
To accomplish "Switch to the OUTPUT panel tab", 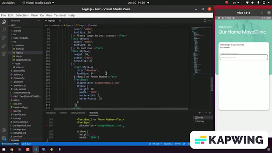I will 63,113.
